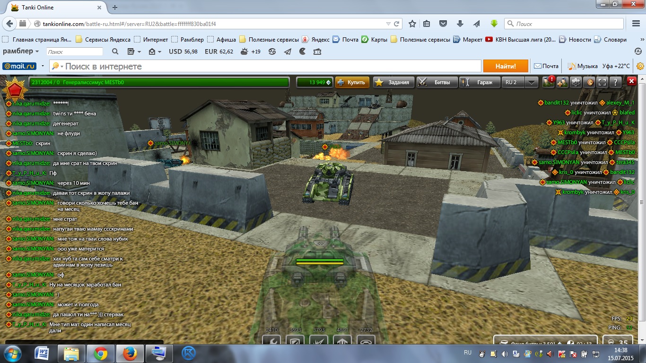Toggle the game sound icon
Image resolution: width=646 pixels, height=363 pixels.
tap(589, 82)
